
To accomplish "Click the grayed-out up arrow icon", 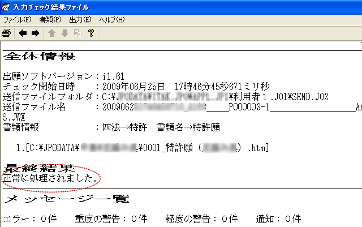I will (x=51, y=33).
